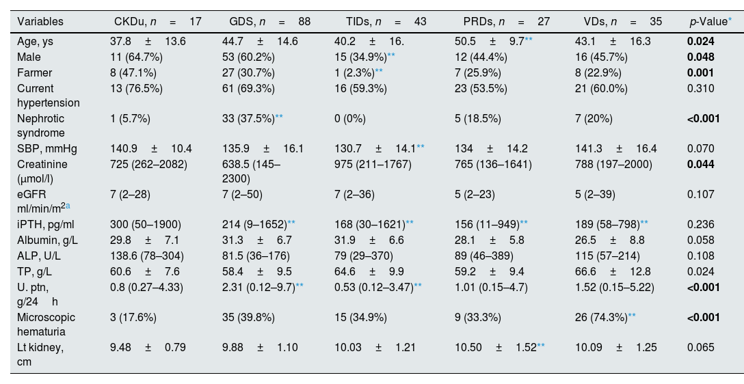Select the Albumin p-value 0.058
This screenshot has width=744, height=384.
coord(700,239)
